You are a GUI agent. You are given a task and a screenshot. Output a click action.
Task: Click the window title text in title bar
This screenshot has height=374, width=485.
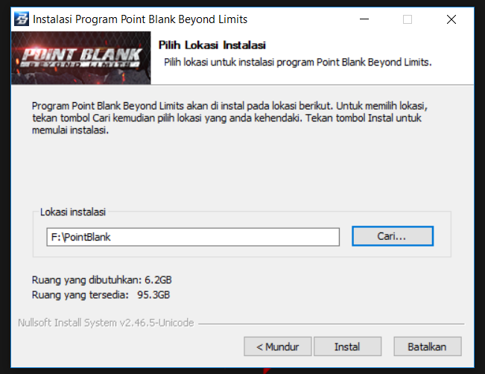click(x=140, y=19)
